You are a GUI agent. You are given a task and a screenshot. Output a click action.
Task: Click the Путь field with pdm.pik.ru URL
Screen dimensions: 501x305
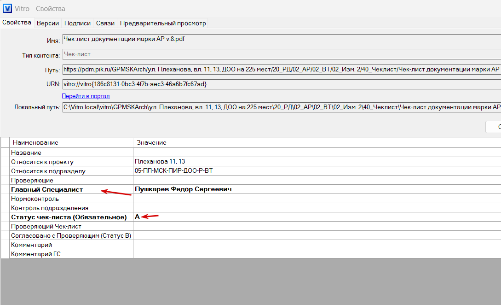click(x=282, y=69)
